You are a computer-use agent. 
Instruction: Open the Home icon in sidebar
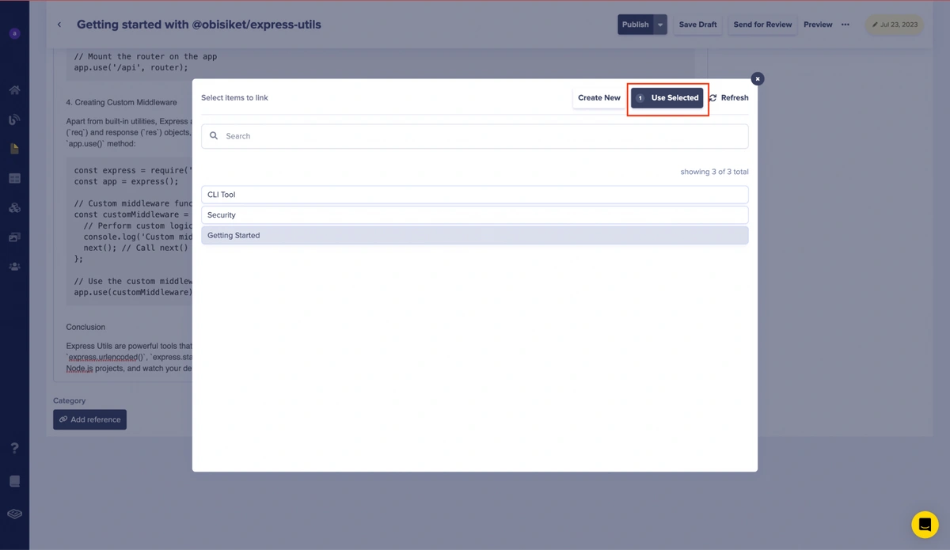pos(14,90)
